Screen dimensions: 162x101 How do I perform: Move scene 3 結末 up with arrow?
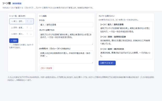point(27,34)
